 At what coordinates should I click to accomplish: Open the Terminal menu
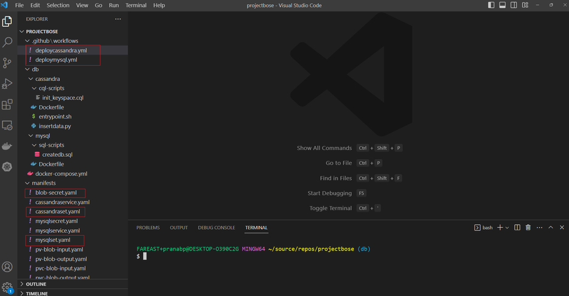click(136, 5)
